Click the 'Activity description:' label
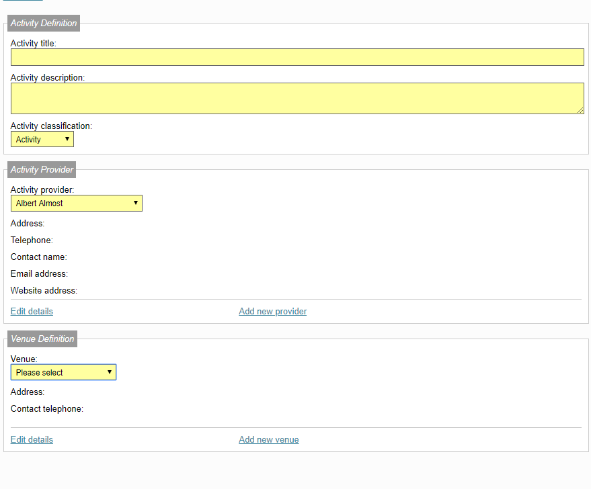The image size is (591, 489). click(x=48, y=77)
